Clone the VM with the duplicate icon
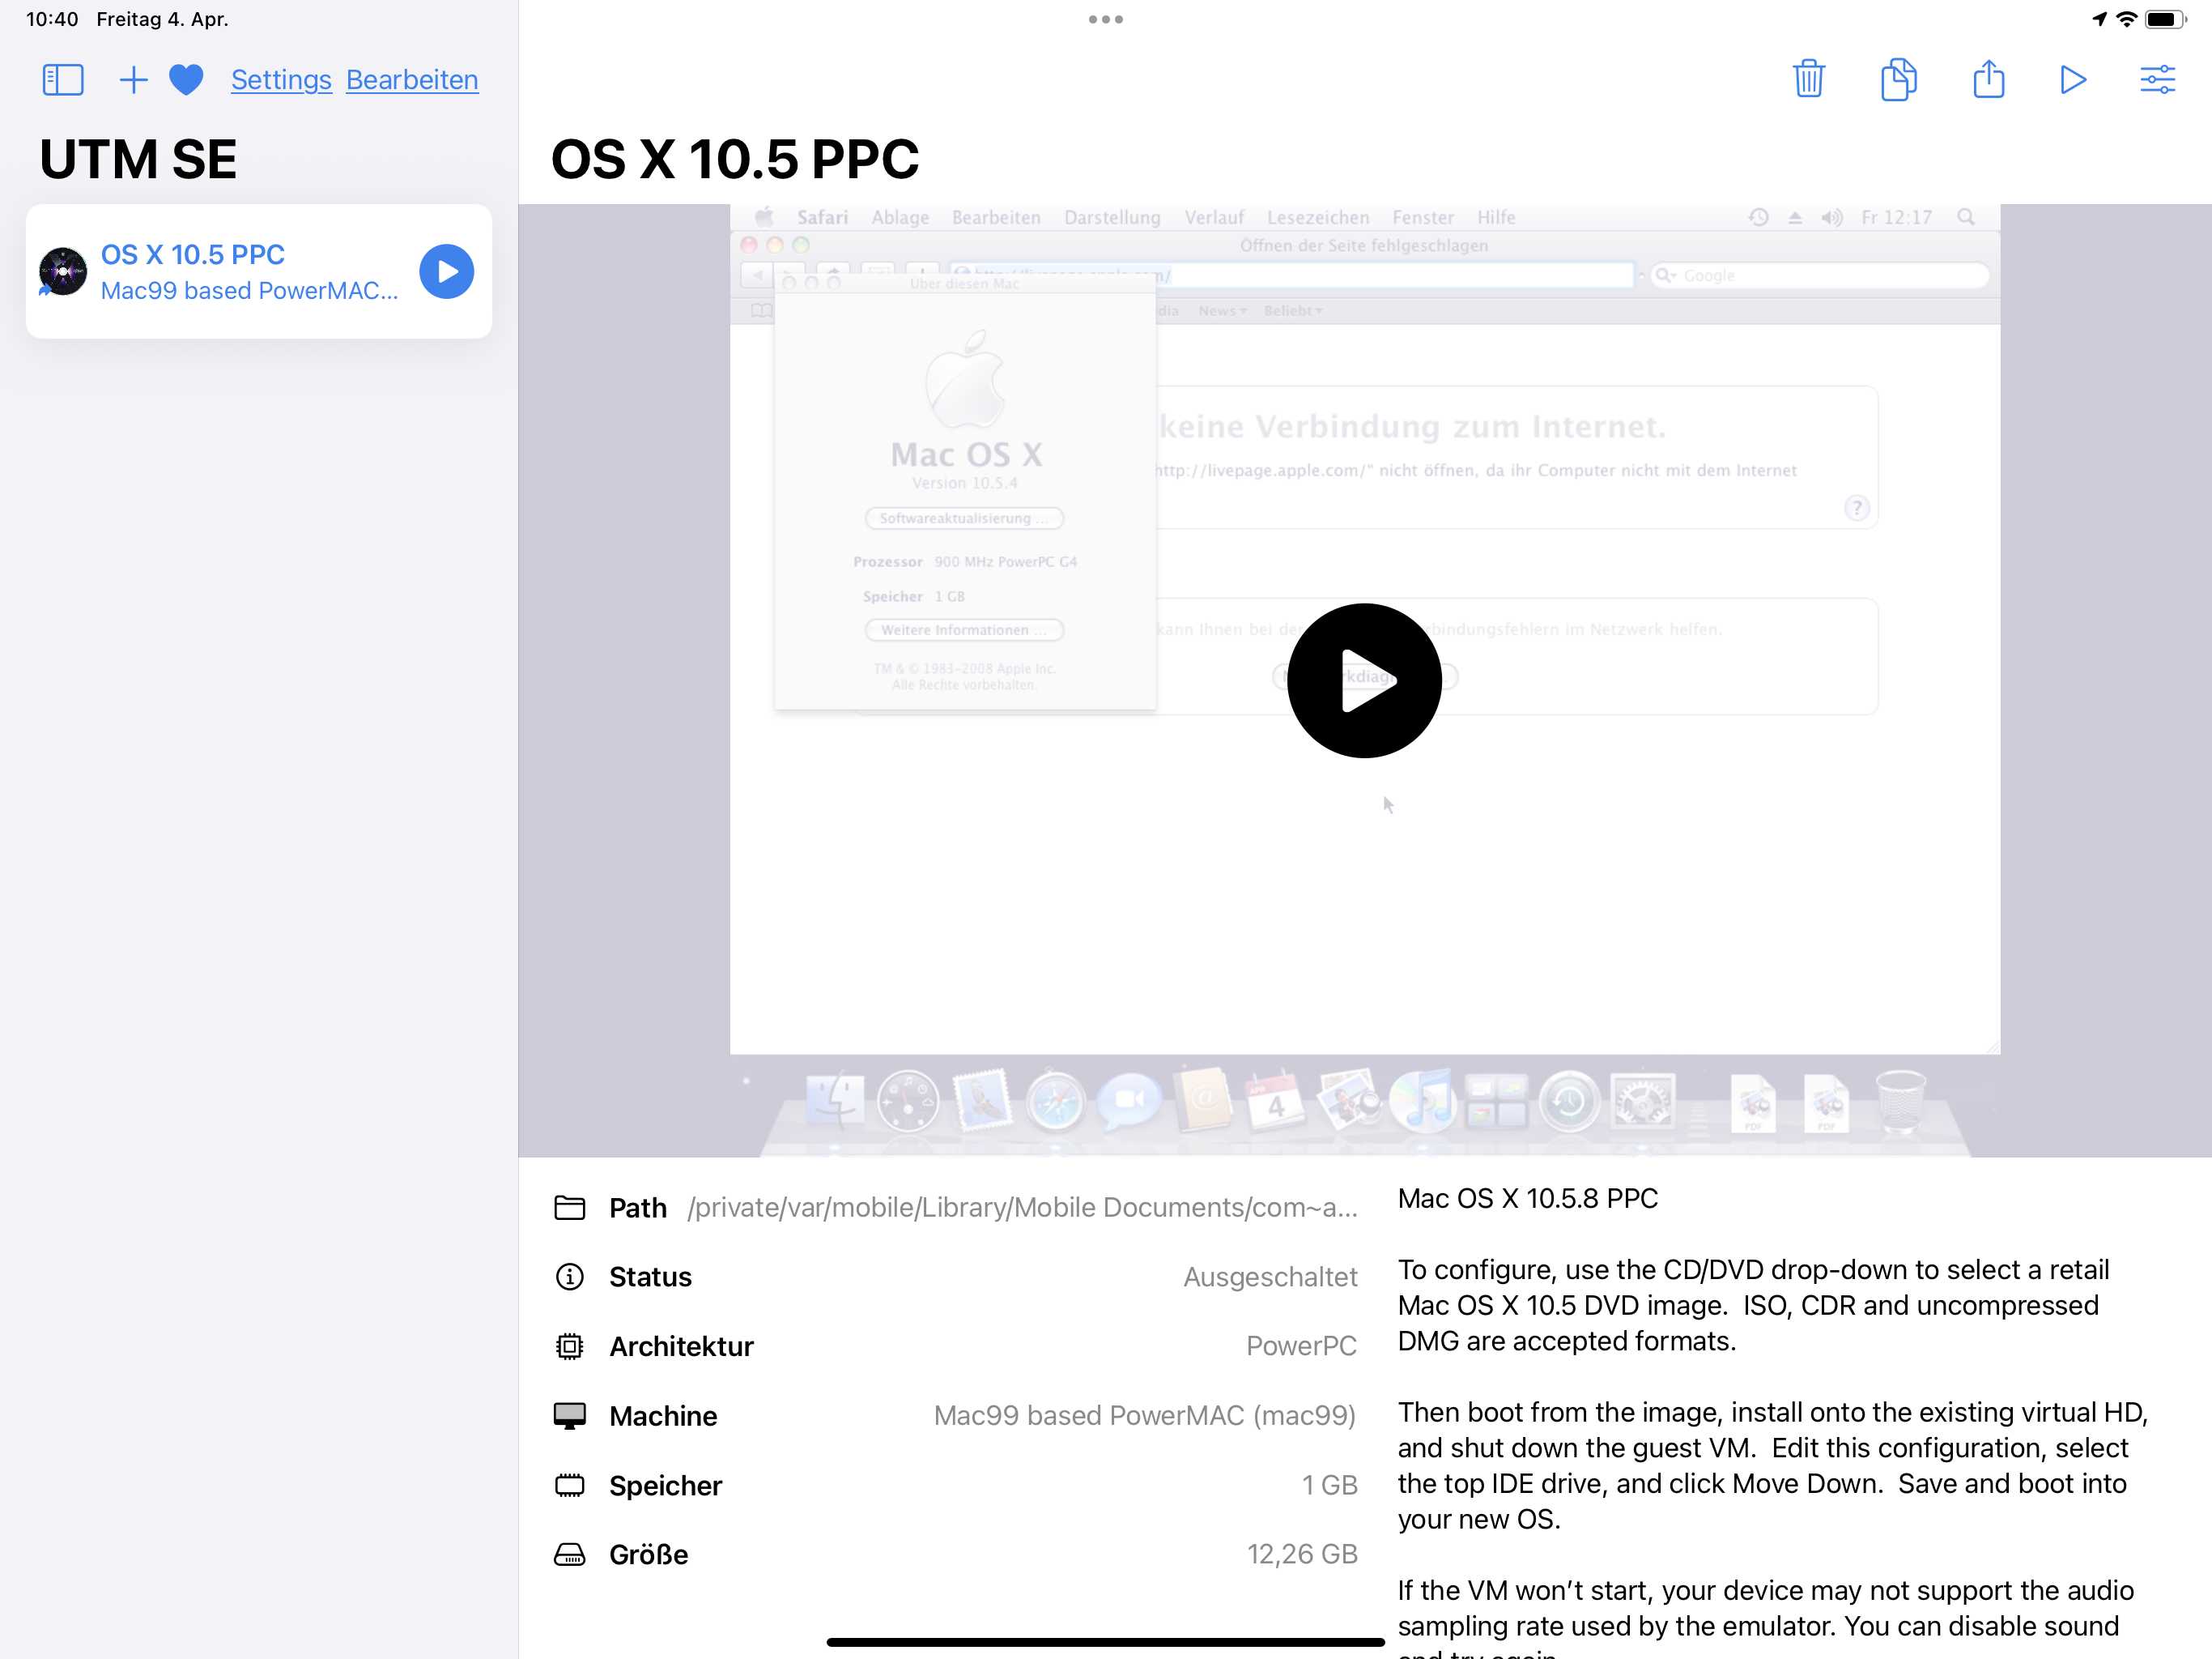The height and width of the screenshot is (1659, 2212). click(1899, 80)
